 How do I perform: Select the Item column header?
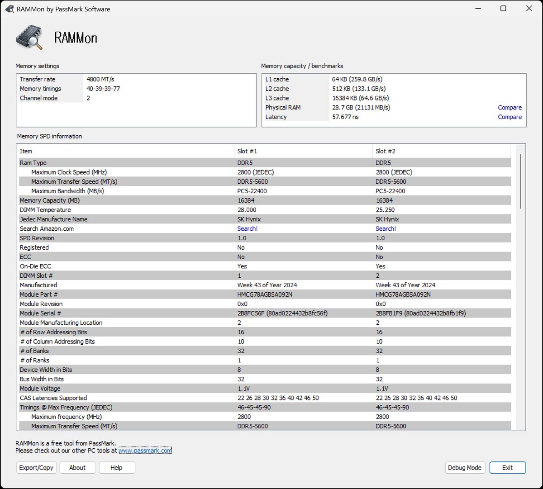(x=26, y=152)
